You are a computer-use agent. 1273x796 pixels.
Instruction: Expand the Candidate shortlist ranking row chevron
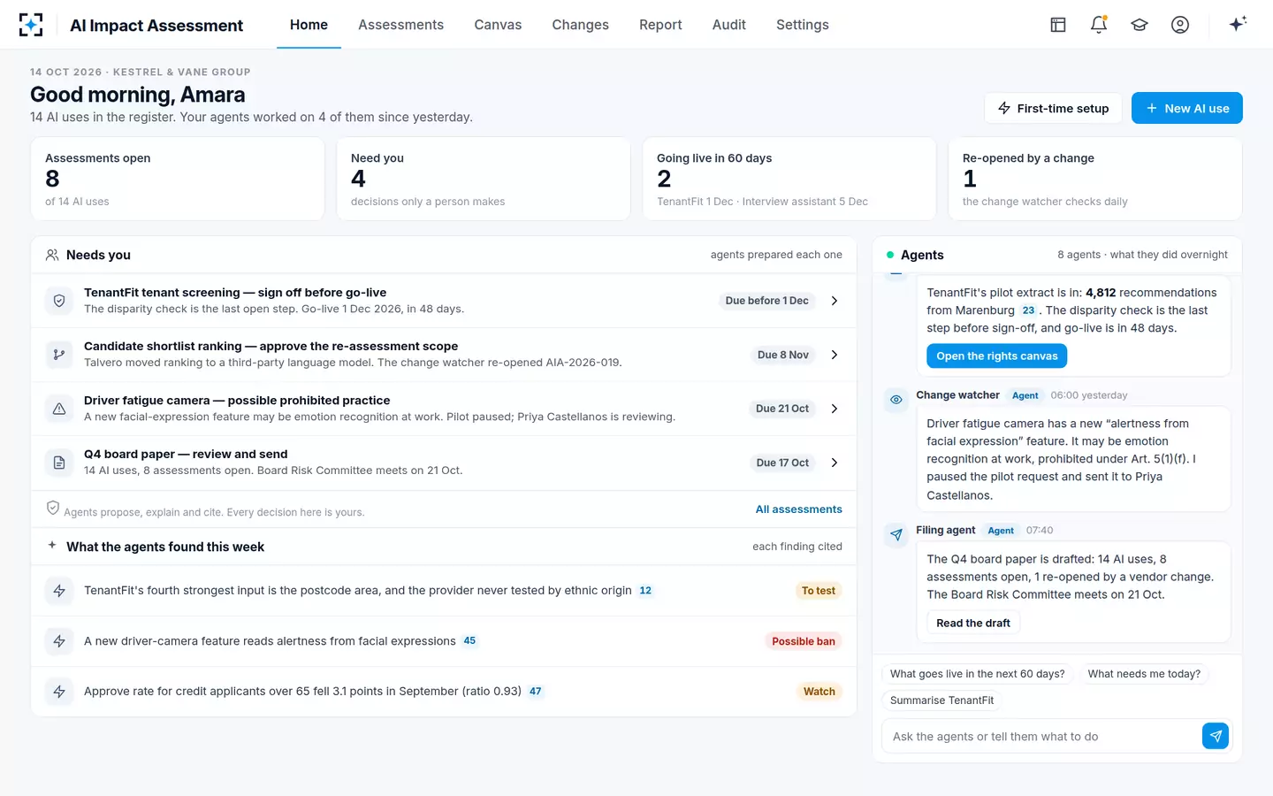click(835, 355)
